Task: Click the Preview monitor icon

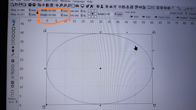Action: pos(82,6)
